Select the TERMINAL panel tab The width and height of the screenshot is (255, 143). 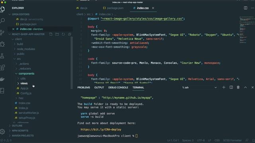138,87
